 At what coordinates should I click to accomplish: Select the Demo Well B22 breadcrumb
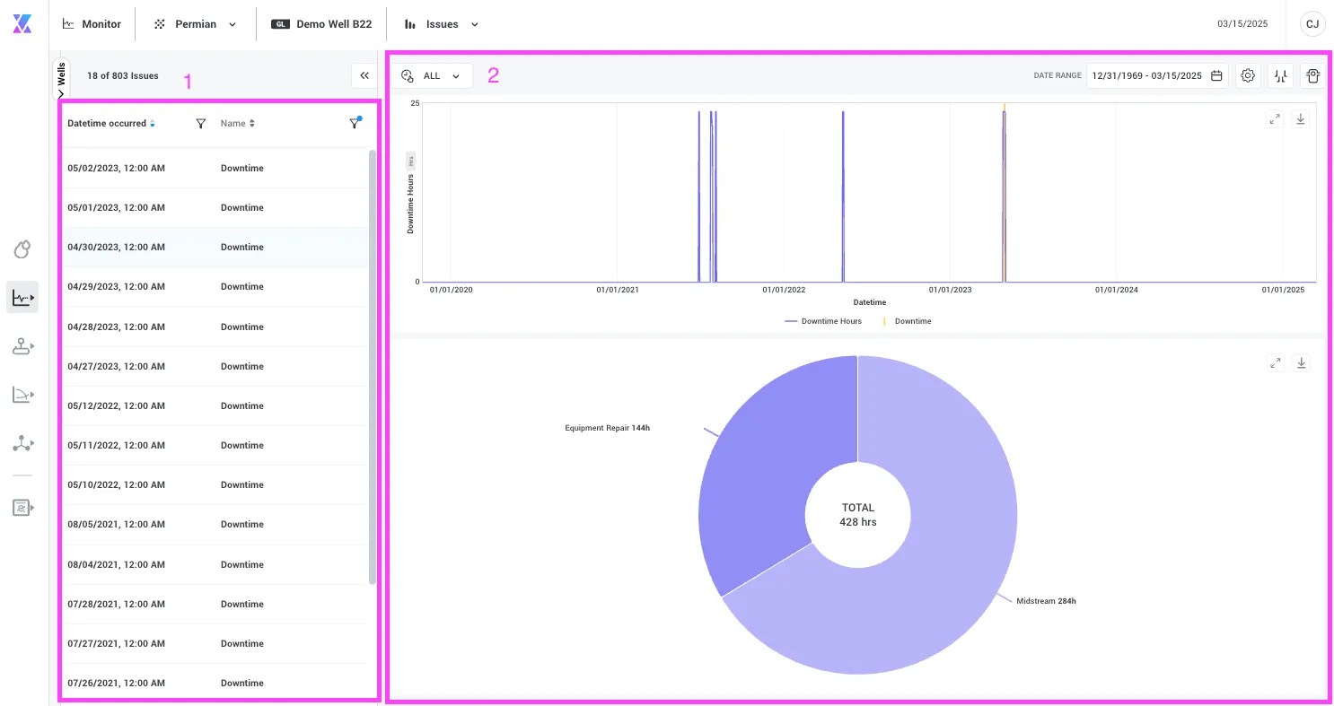321,24
